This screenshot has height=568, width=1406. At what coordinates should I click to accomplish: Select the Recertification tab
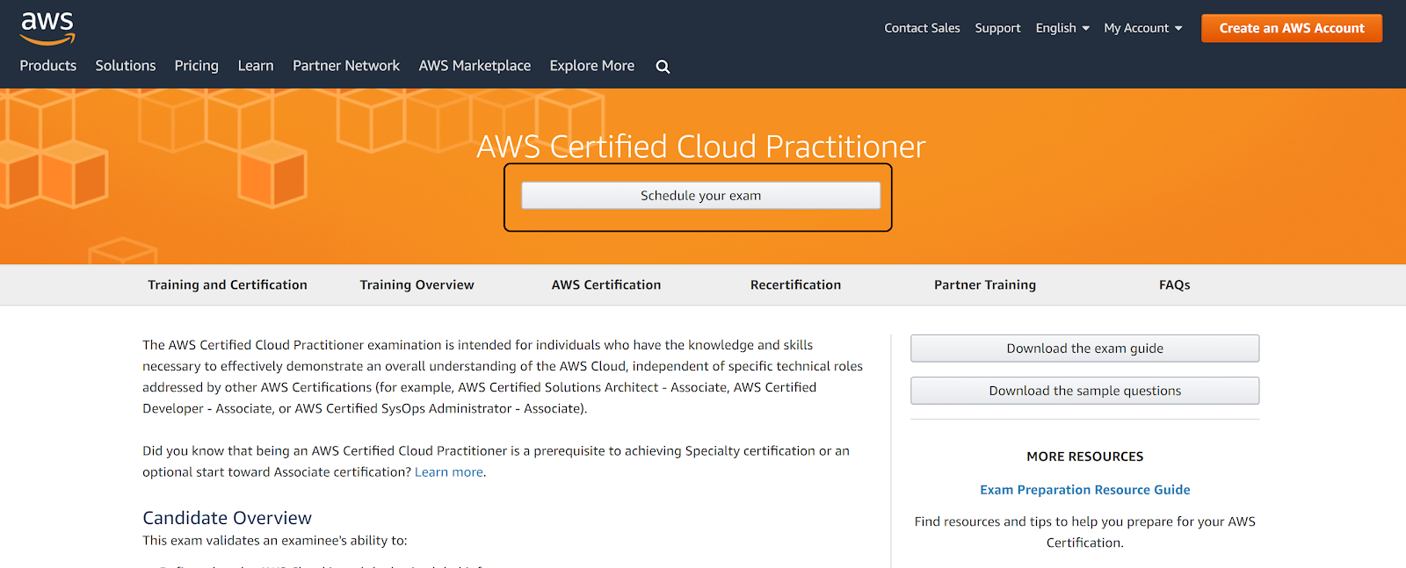click(795, 284)
